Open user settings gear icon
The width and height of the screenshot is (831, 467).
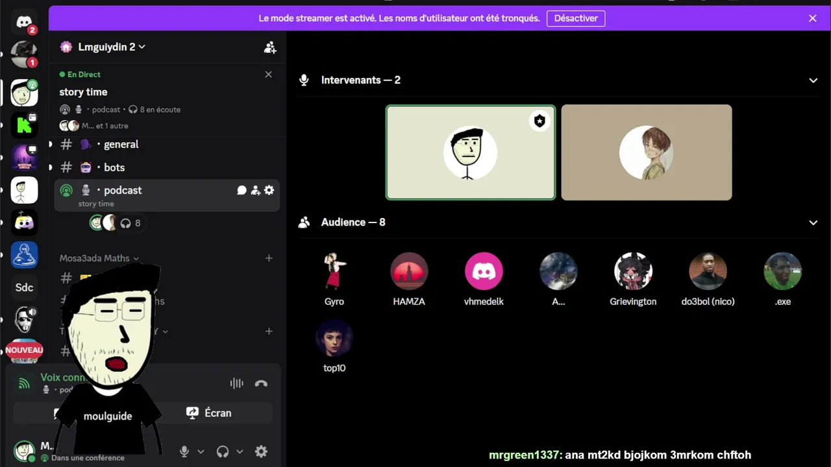[261, 451]
